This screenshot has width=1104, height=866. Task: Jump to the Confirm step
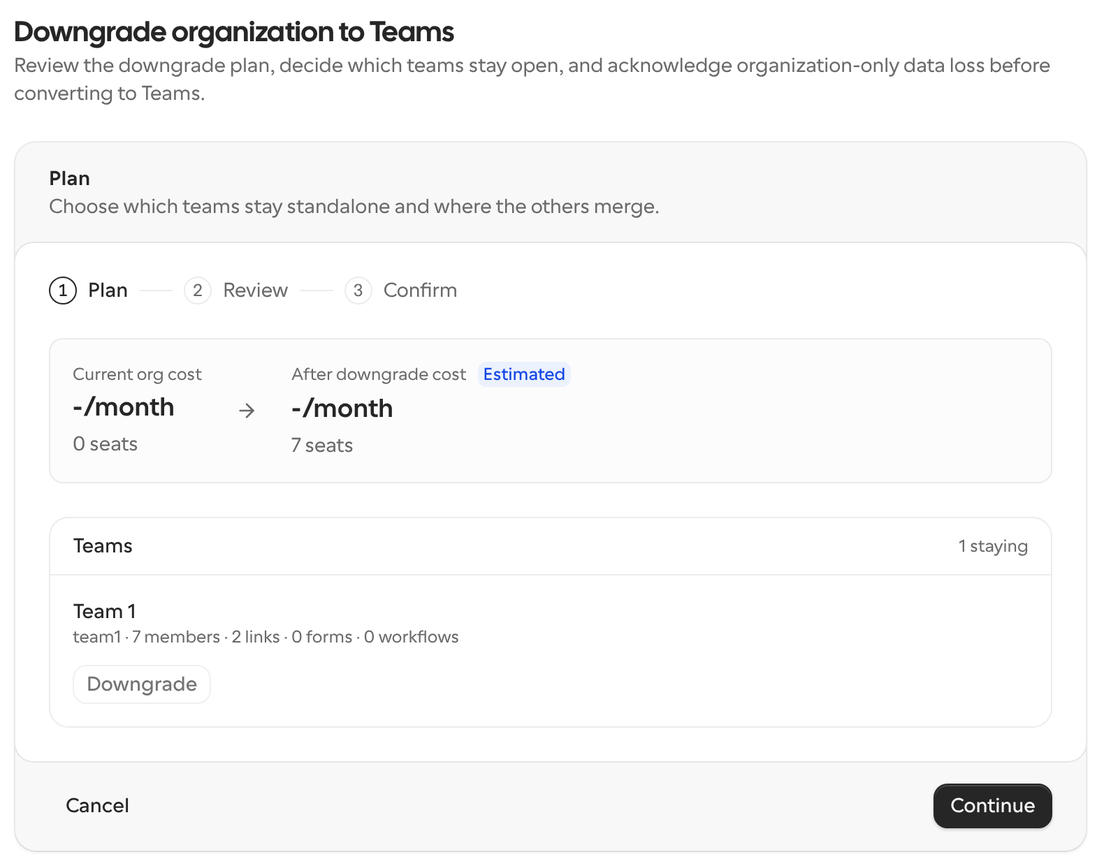(x=420, y=291)
